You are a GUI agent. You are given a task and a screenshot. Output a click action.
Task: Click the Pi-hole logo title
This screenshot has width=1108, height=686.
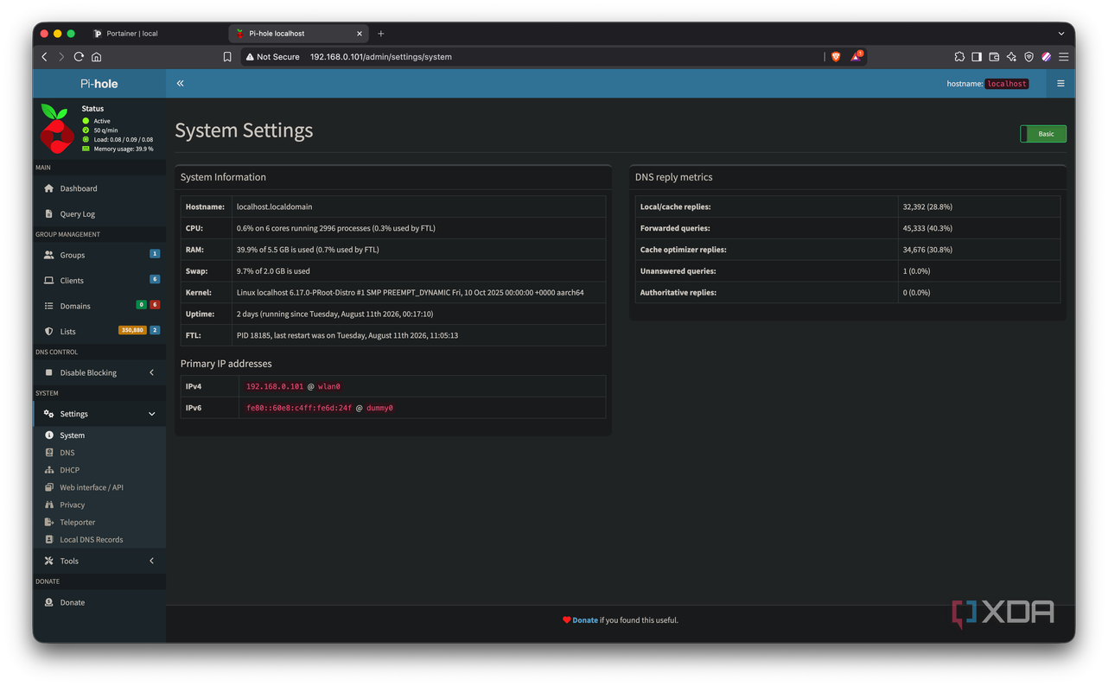pyautogui.click(x=99, y=84)
